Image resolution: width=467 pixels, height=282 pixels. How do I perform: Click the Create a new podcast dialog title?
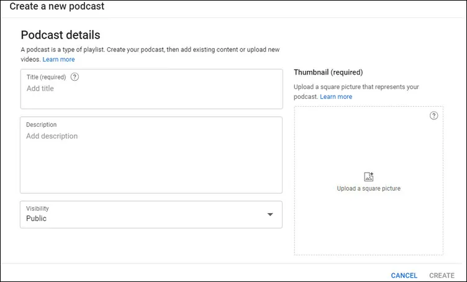point(57,6)
